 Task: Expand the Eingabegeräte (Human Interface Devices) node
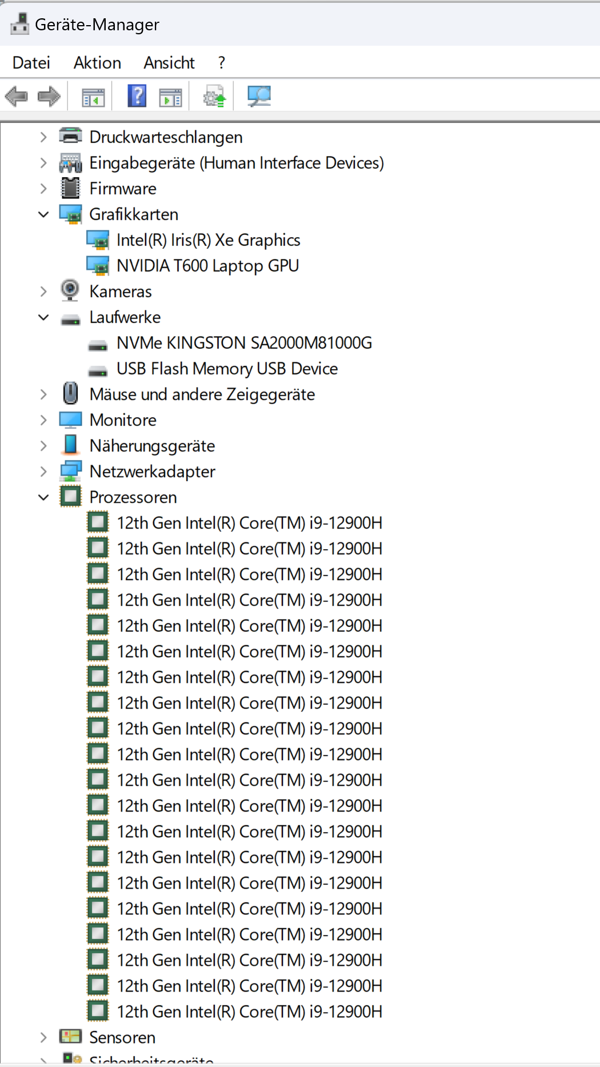tap(43, 163)
